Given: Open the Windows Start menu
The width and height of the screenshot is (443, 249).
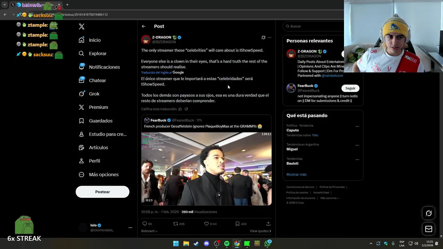Looking at the screenshot, I should (176, 243).
